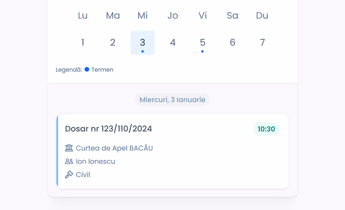
Task: Click the blue dot under day 3
Action: pyautogui.click(x=142, y=51)
